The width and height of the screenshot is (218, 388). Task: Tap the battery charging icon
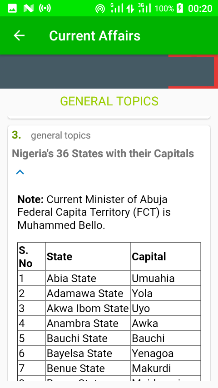pyautogui.click(x=180, y=9)
